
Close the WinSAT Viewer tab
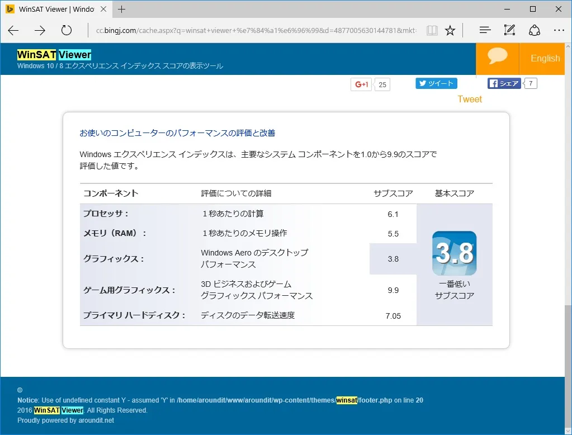[x=103, y=9]
